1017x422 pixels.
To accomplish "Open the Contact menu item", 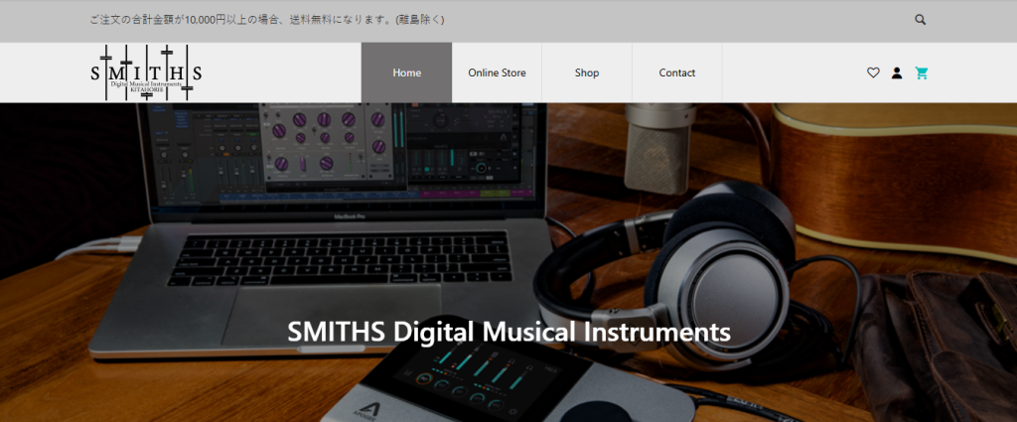I will click(676, 72).
